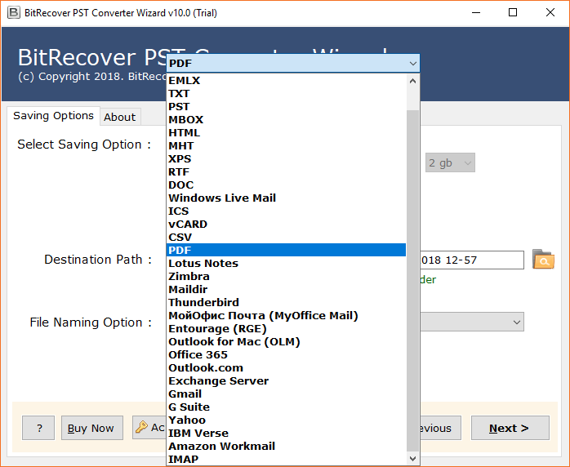Choose HTML saving format
Image resolution: width=570 pixels, height=467 pixels.
click(x=286, y=132)
